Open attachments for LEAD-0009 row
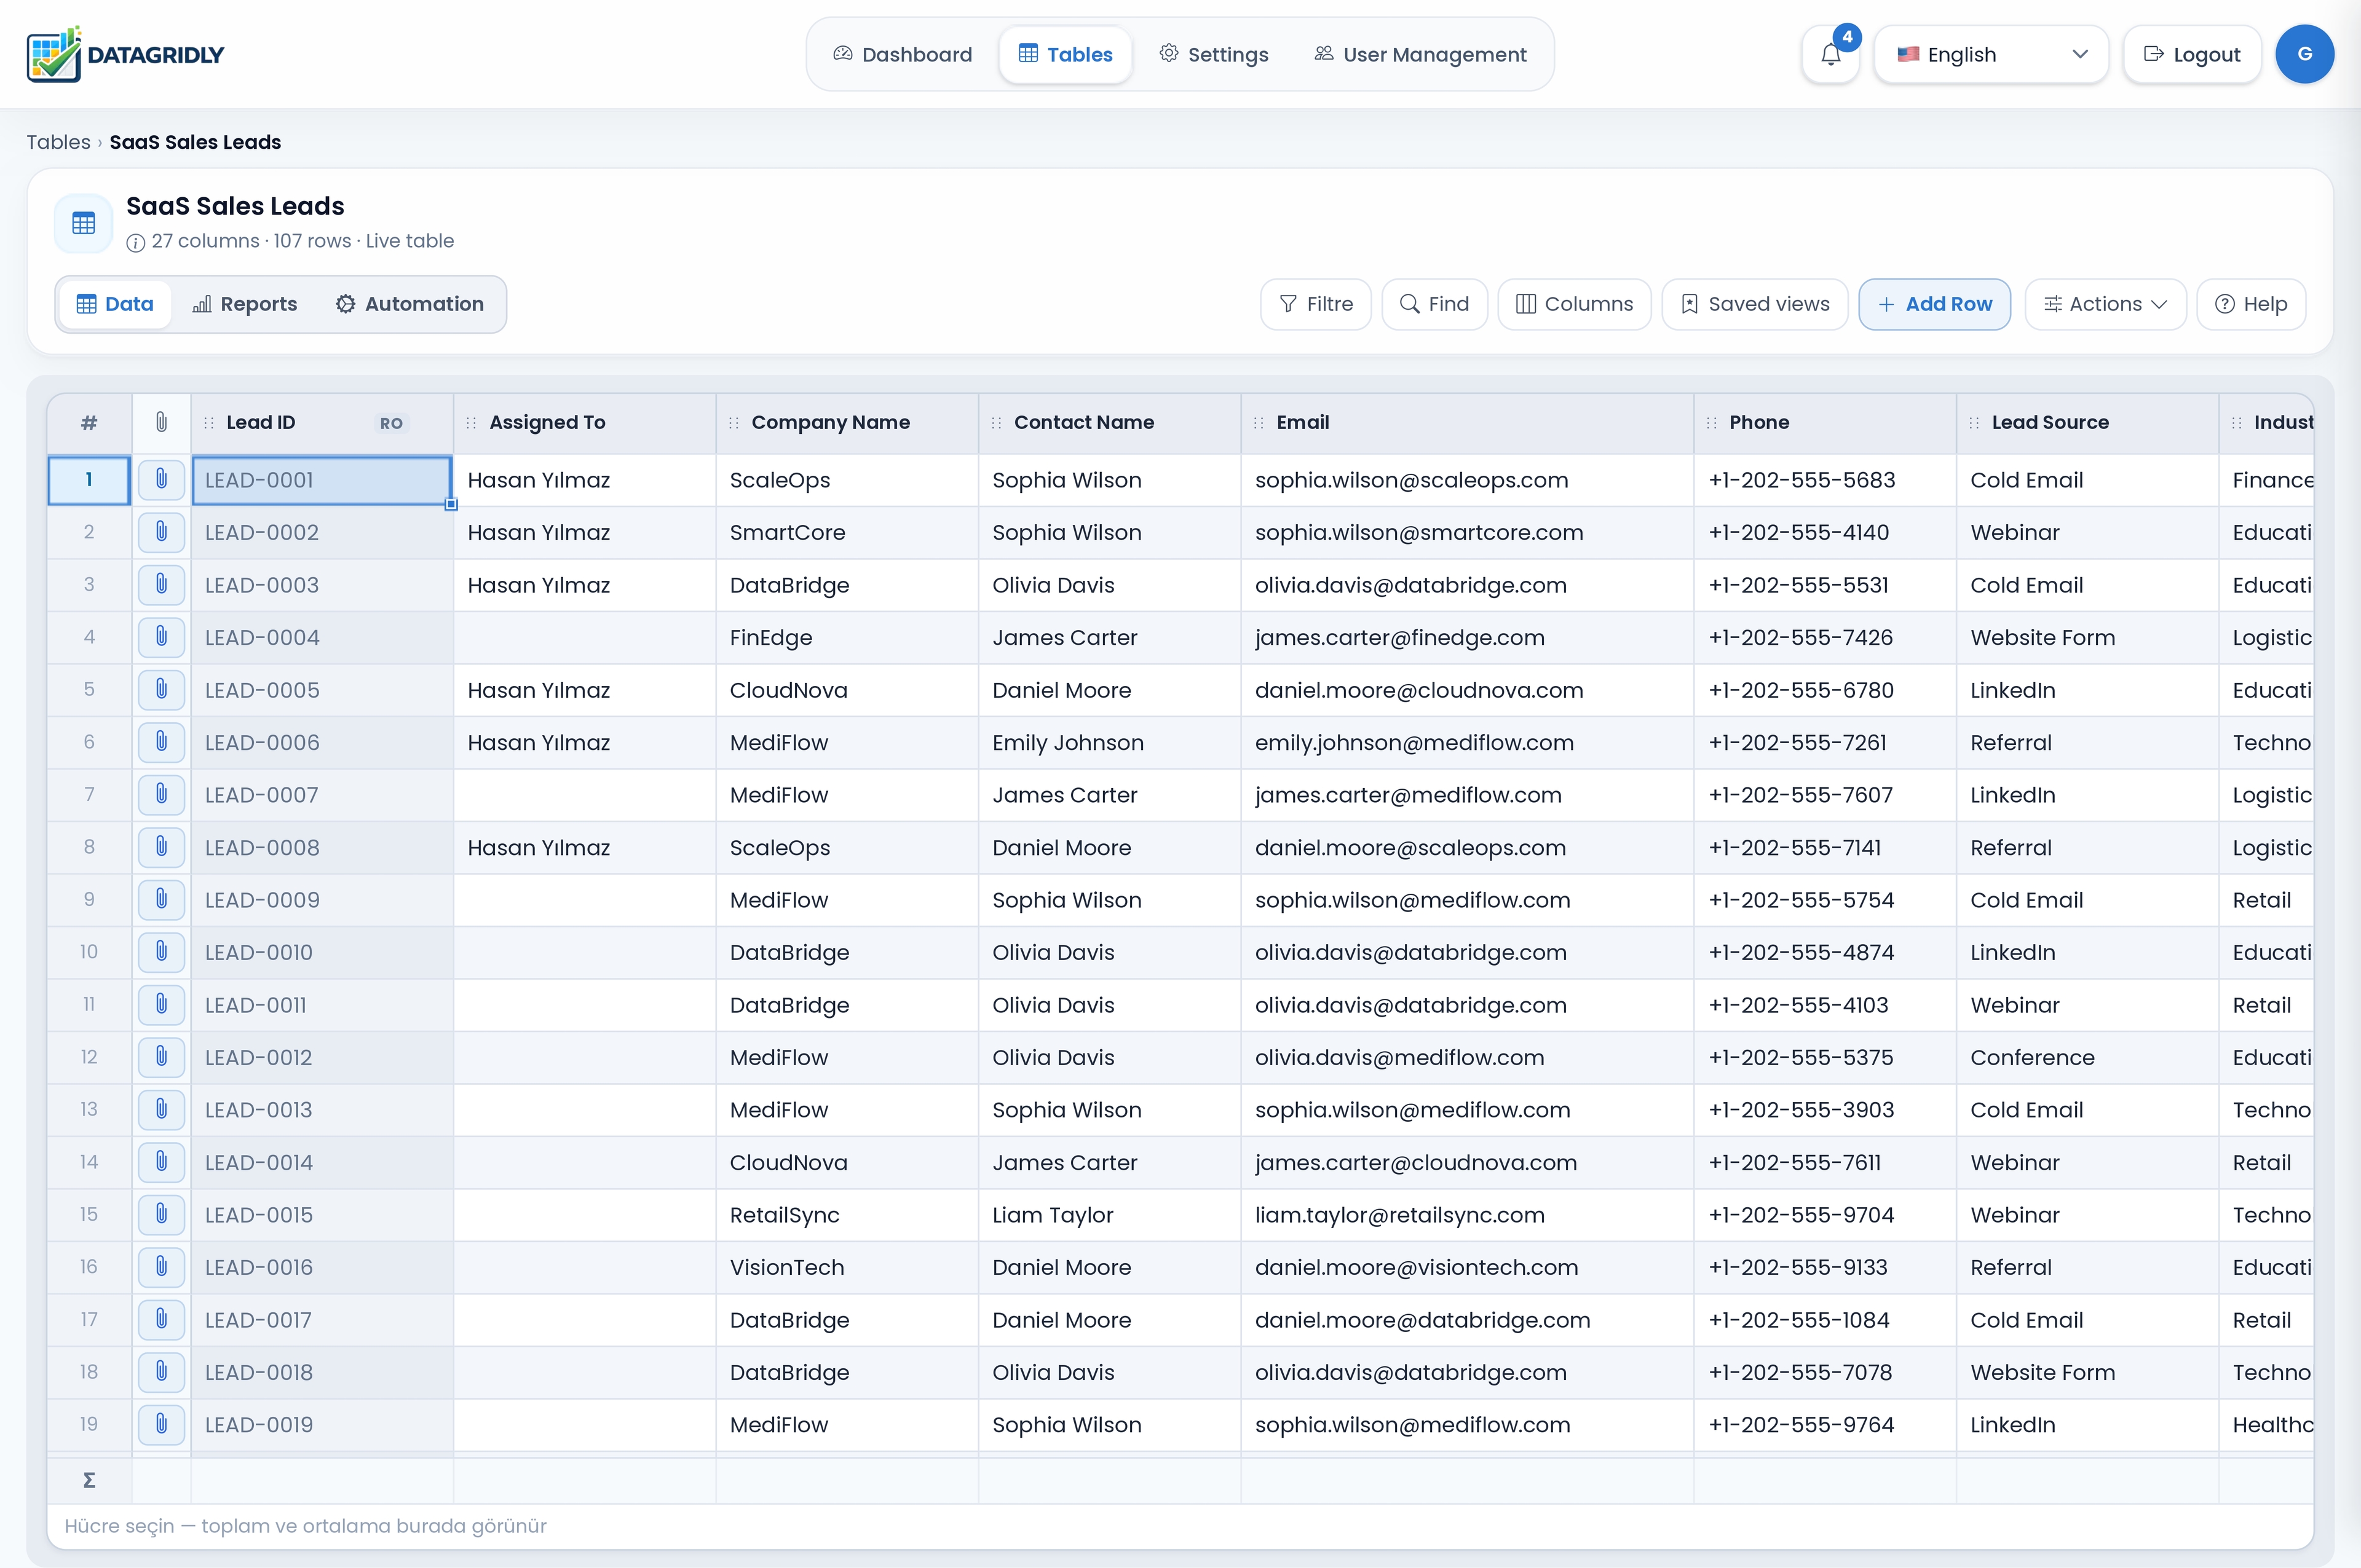Image resolution: width=2361 pixels, height=1568 pixels. 161,900
